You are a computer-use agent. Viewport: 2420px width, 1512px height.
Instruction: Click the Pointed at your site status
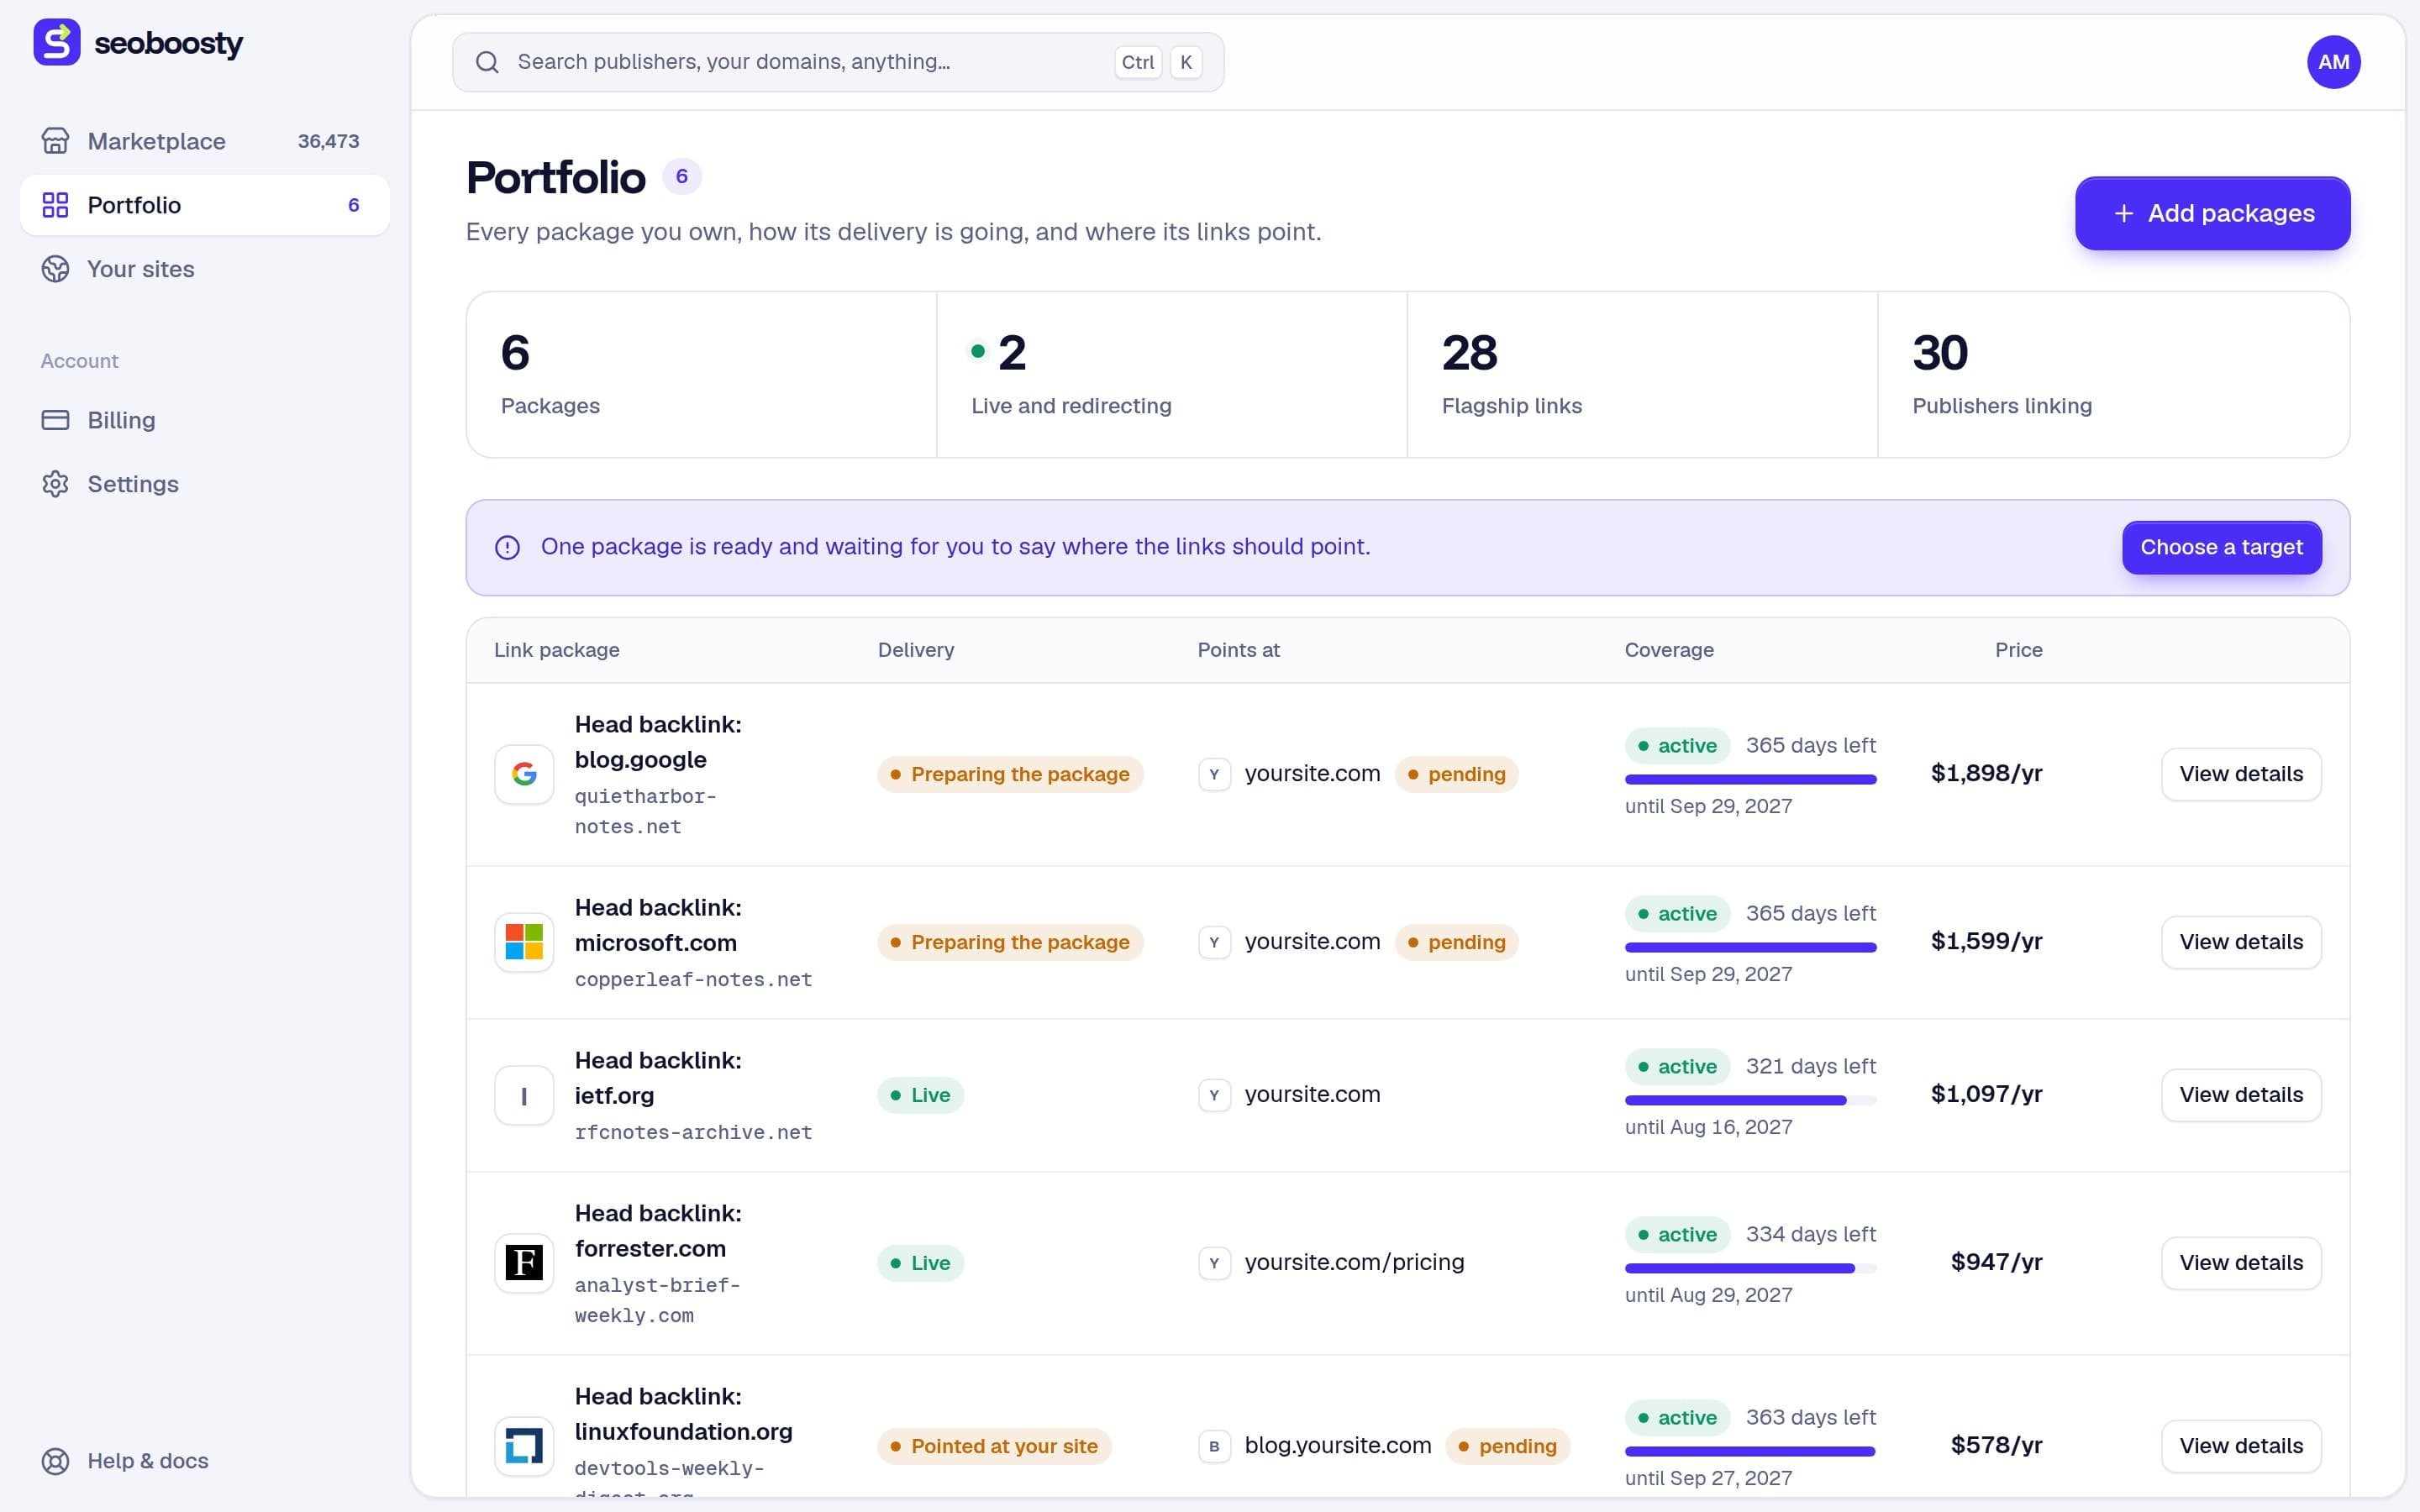point(994,1446)
